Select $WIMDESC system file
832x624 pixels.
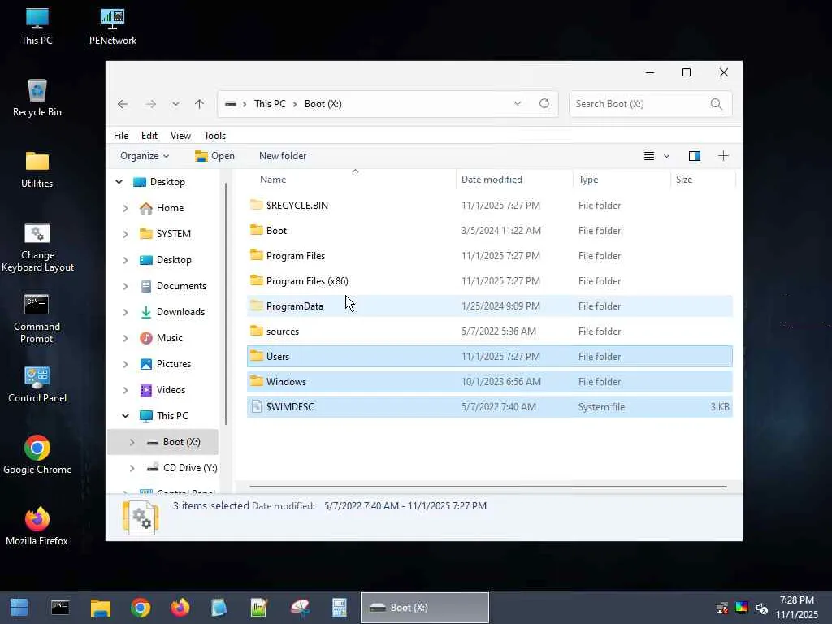(x=490, y=407)
